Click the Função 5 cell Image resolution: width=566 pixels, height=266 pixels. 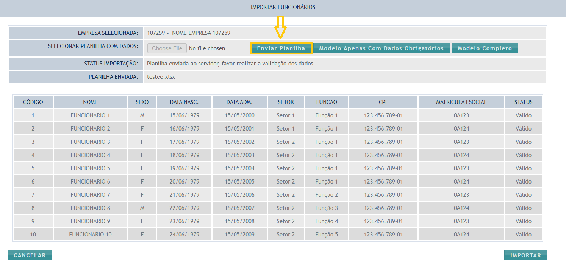click(x=327, y=235)
